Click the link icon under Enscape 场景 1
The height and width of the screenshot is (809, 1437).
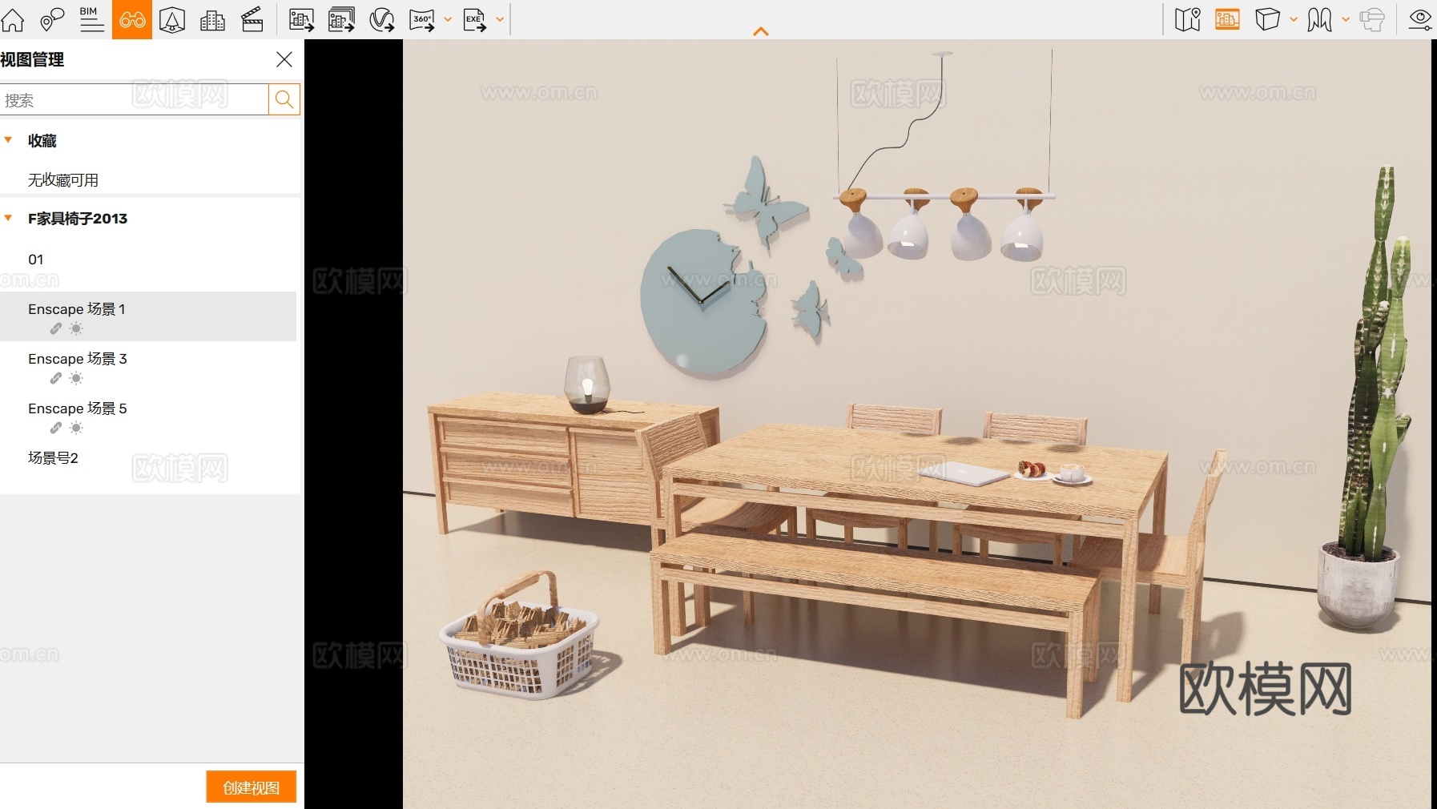56,328
